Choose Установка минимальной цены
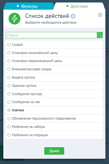This screenshot has width=109, height=164. click(x=54, y=53)
